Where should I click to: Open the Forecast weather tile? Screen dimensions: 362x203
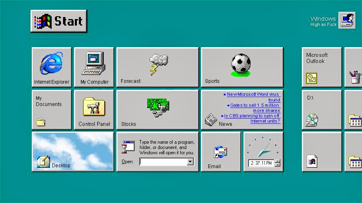pyautogui.click(x=157, y=67)
